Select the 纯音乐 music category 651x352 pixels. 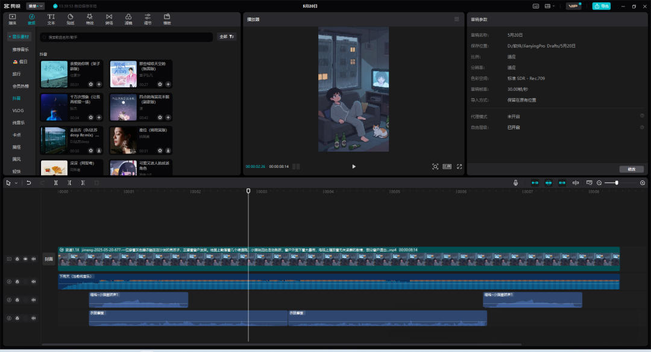(18, 123)
